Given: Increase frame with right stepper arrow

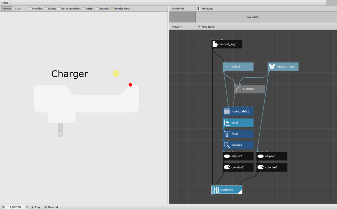Looking at the screenshot, I should click(x=27, y=207).
